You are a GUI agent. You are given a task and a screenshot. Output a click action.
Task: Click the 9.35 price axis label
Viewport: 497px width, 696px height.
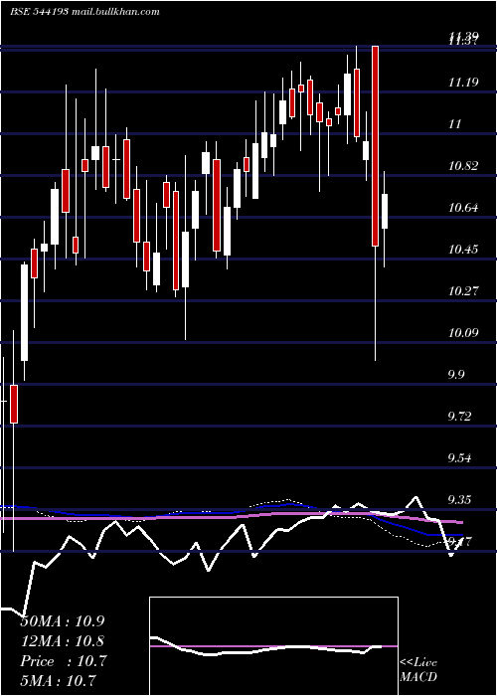click(459, 499)
